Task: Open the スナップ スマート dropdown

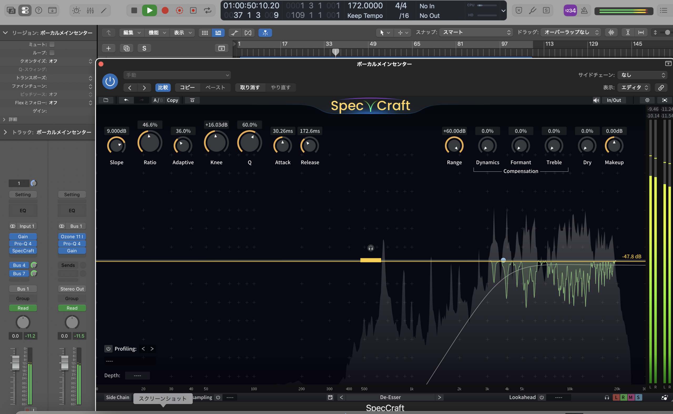Action: coord(477,32)
